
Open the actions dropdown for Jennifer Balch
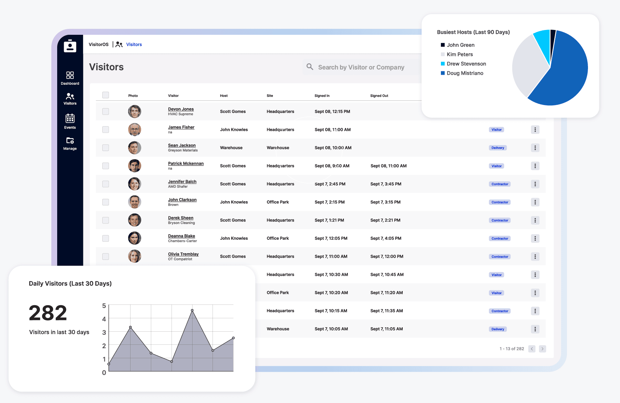coord(535,184)
